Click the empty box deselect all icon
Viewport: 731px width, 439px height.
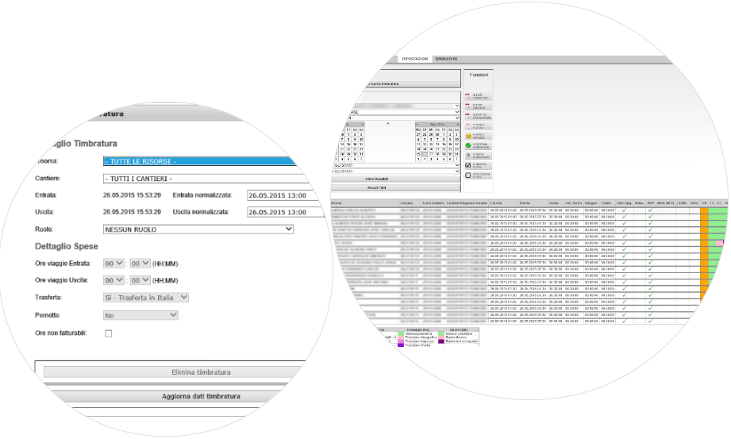467,175
